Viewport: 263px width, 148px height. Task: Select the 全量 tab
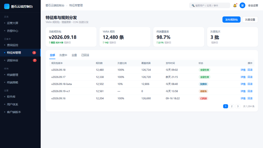click(74, 55)
